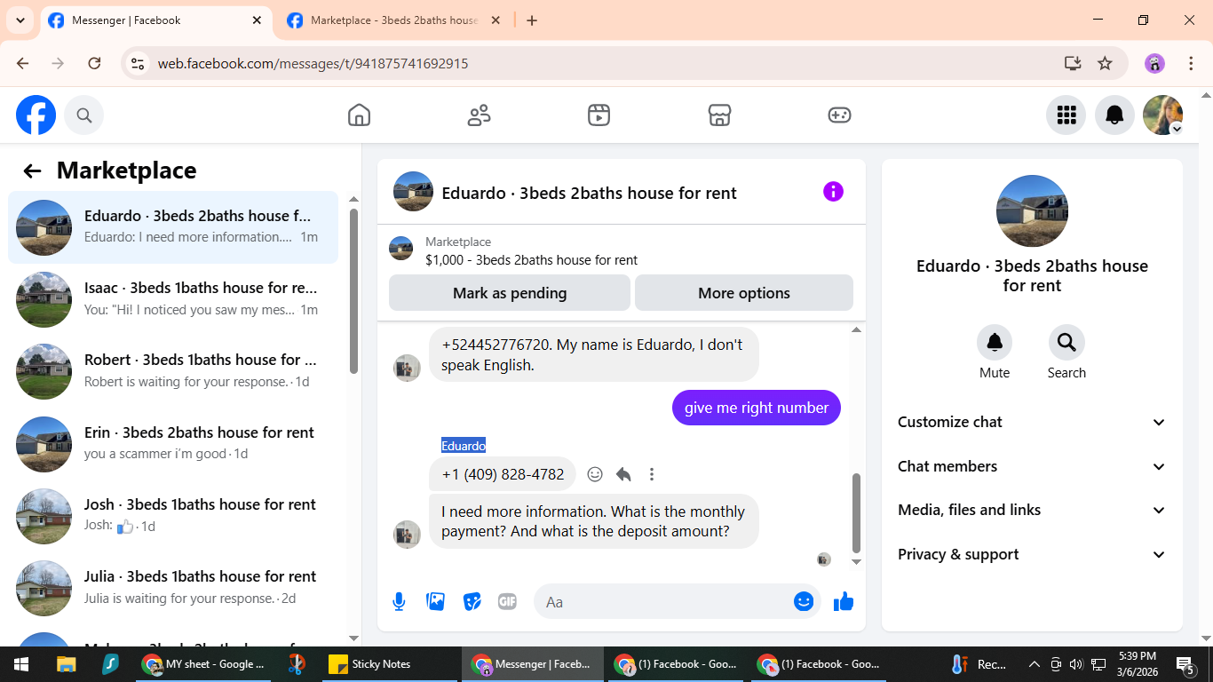Click Mark as pending button
Viewport: 1213px width, 682px height.
pyautogui.click(x=510, y=293)
